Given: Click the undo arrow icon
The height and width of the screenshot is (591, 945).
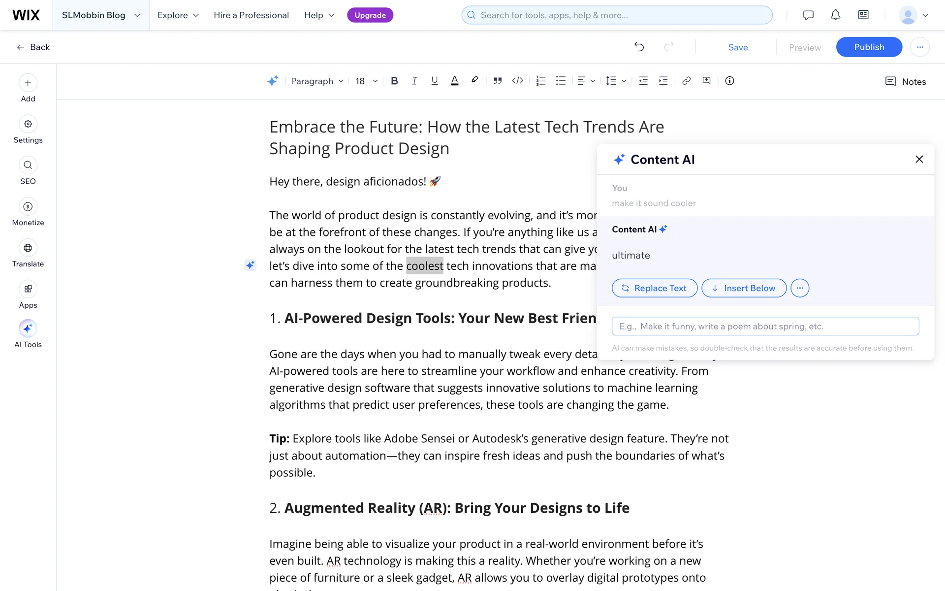Looking at the screenshot, I should (639, 47).
